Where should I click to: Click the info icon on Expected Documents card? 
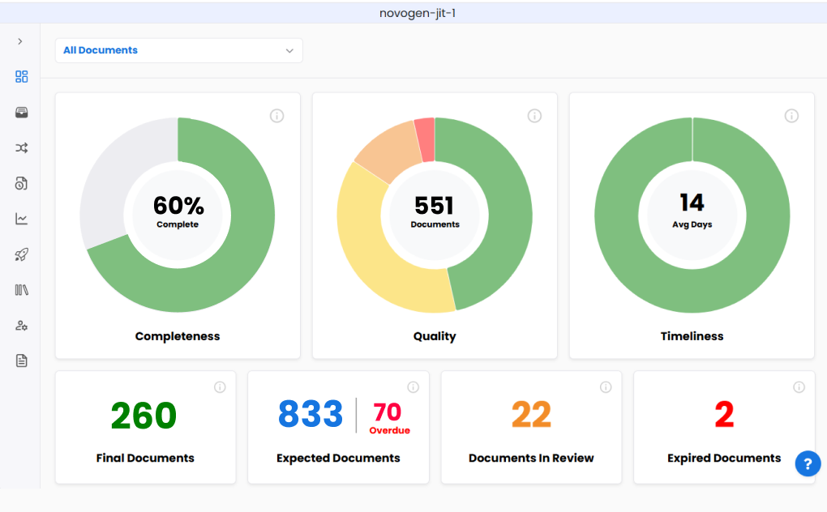point(413,387)
